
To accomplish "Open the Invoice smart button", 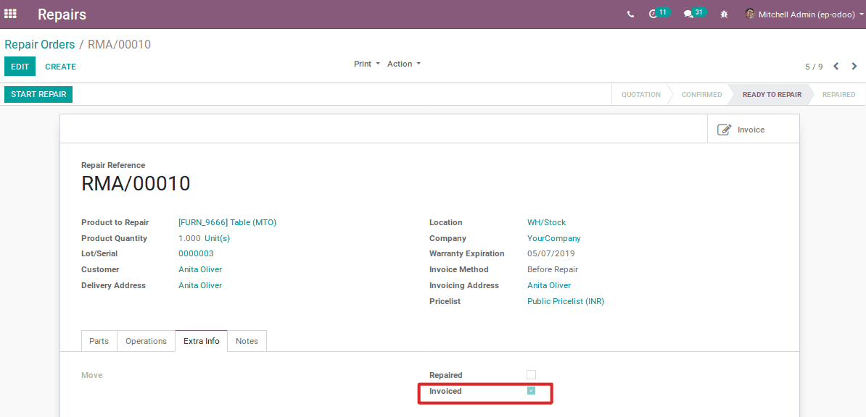I will pos(754,130).
